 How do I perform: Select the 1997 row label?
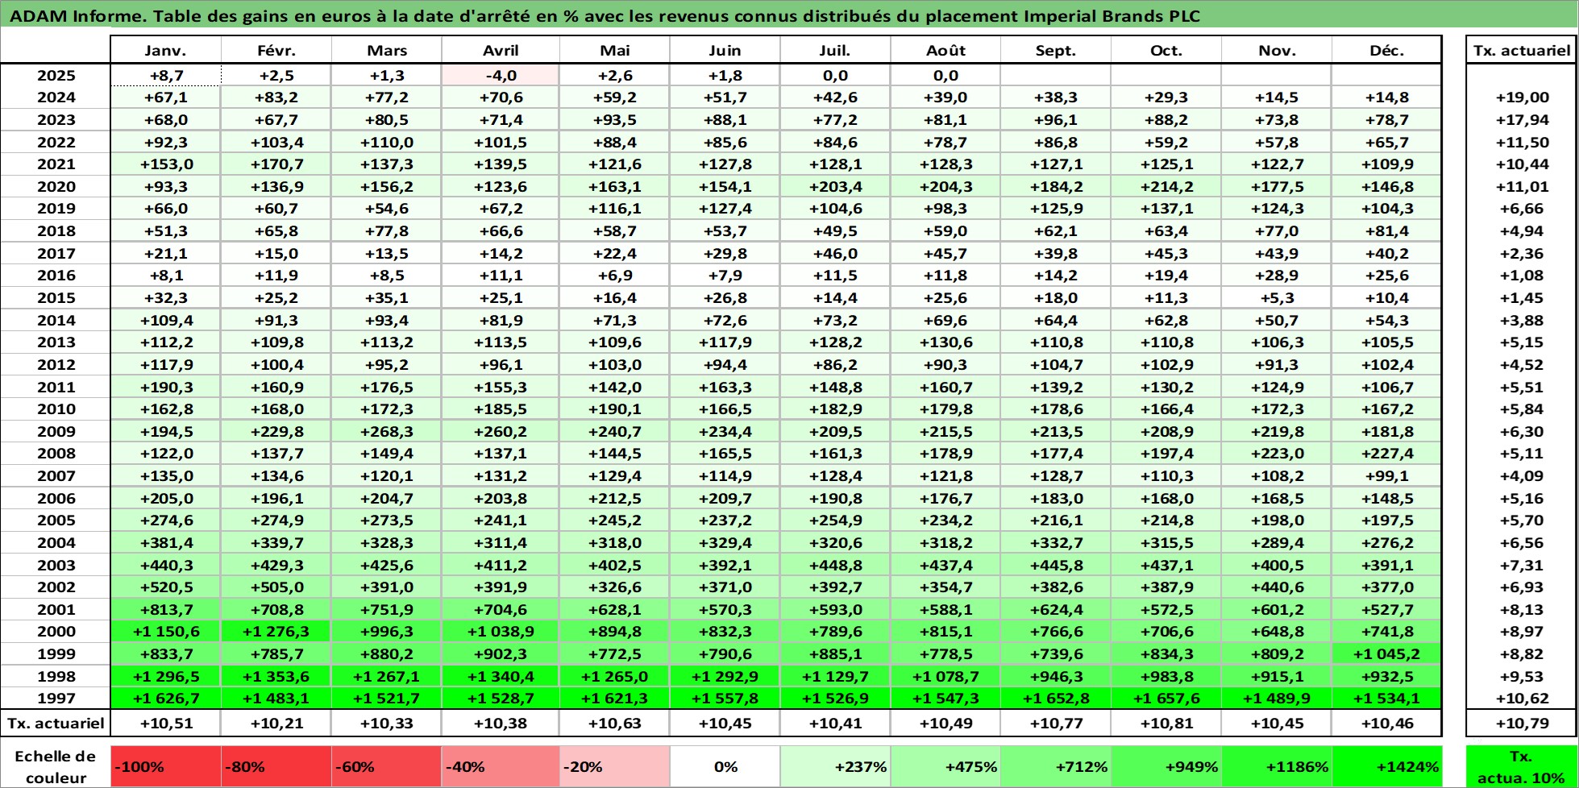[56, 699]
